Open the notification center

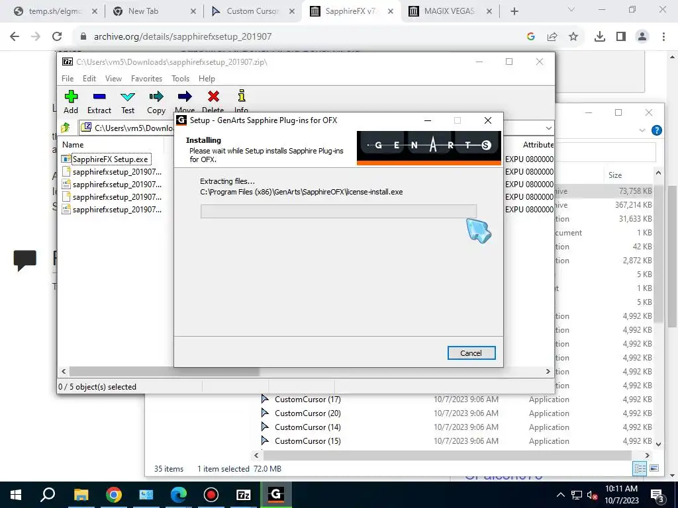[657, 495]
